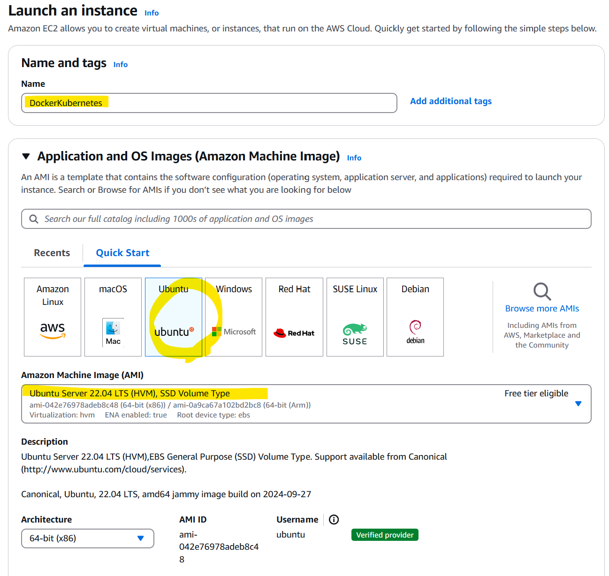Click the Browse more AMIs magnifier icon
The image size is (609, 576).
(542, 291)
